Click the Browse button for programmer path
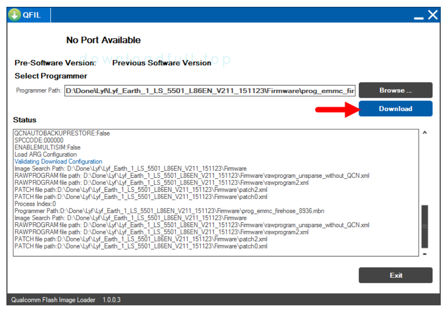 click(396, 91)
